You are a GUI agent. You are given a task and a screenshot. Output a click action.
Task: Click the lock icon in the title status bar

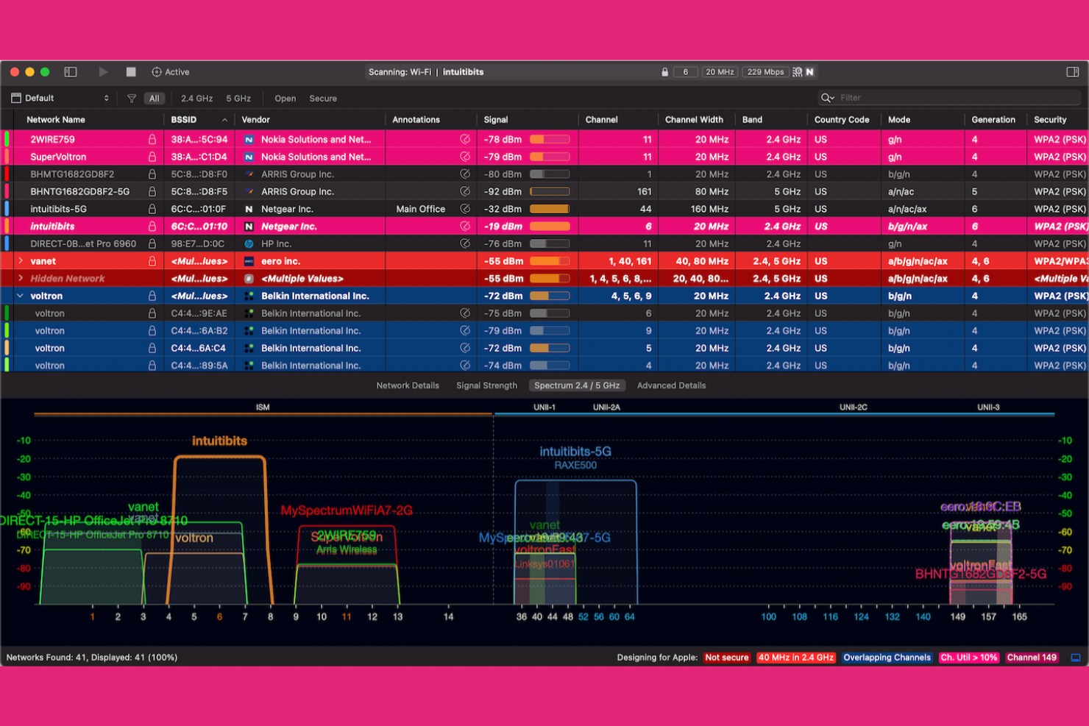point(665,72)
